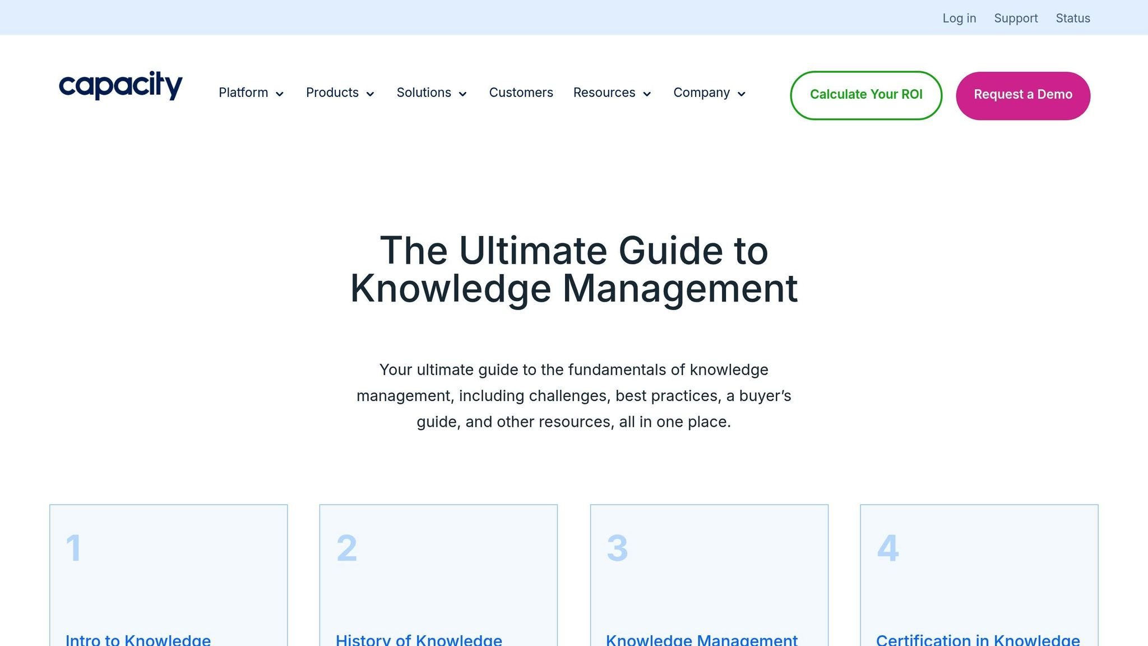Open the Status link
The width and height of the screenshot is (1148, 646).
(x=1073, y=18)
